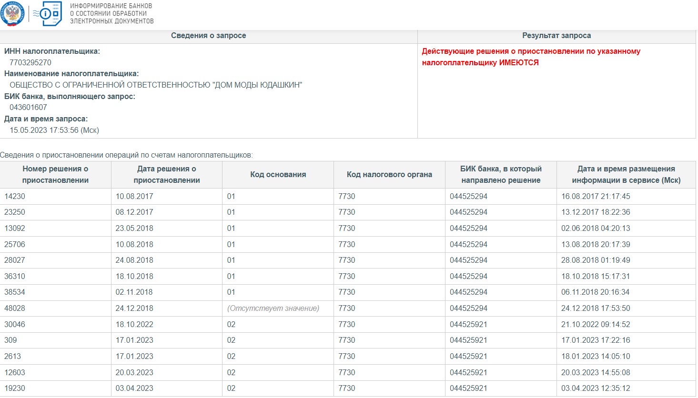
Task: Click timestamp 06.11.2018 20:16:34
Action: click(x=596, y=292)
